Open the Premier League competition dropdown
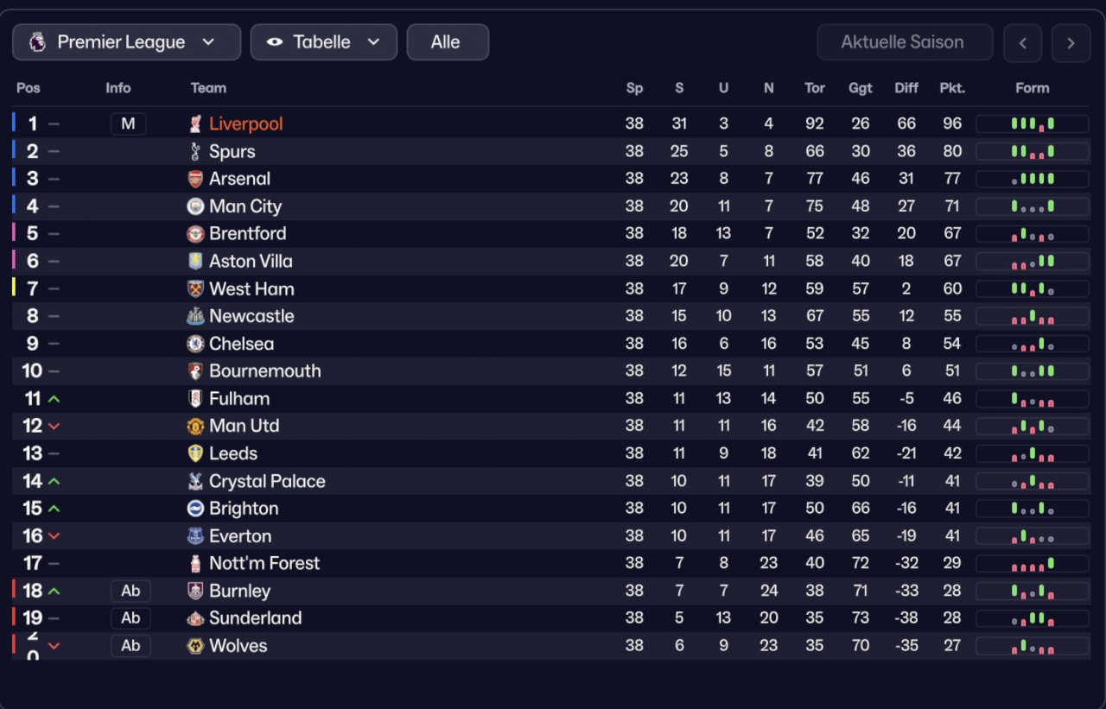Screen dimensions: 1106x709 tap(126, 42)
